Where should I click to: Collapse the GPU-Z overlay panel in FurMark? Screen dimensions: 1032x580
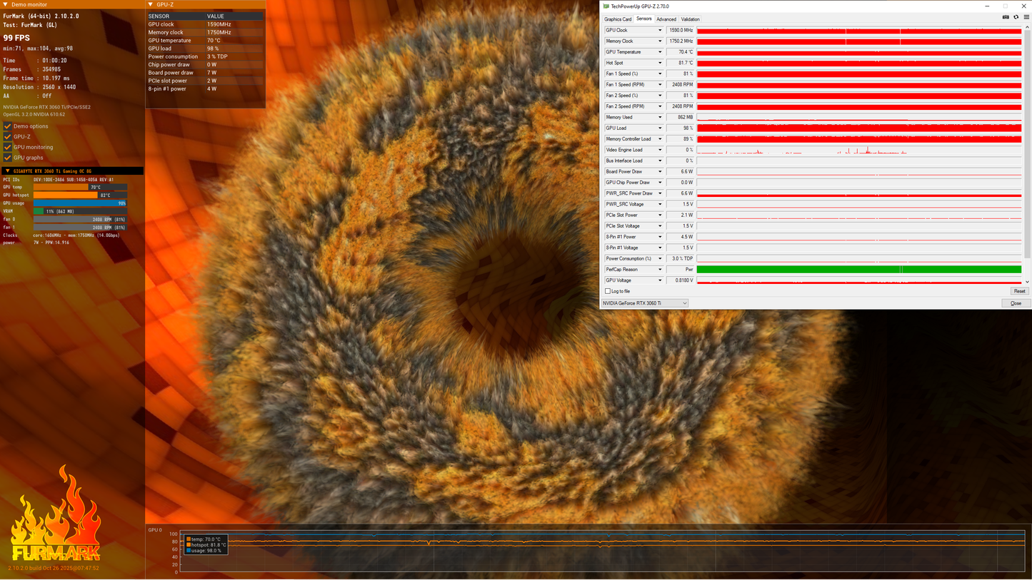151,4
